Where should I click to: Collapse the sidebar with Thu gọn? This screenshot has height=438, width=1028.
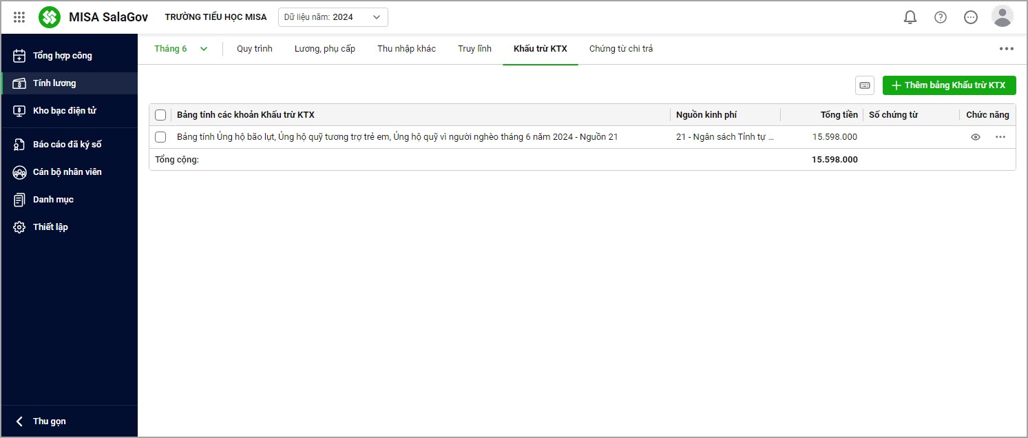(41, 421)
